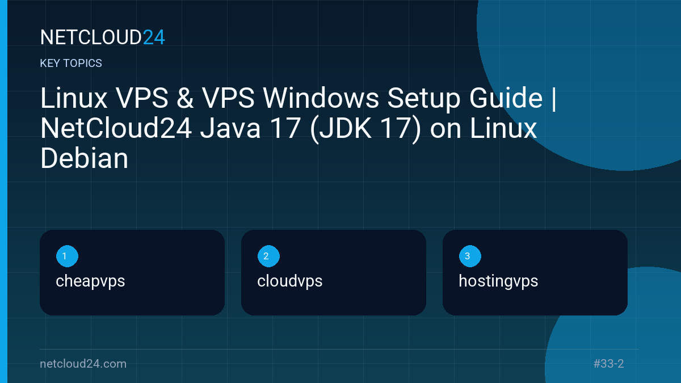
Task: Click the number 3 circle badge
Action: 470,256
